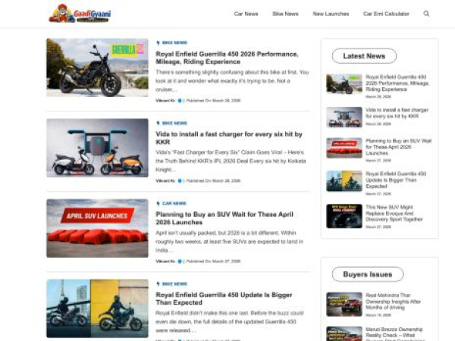Click the Vida scooters charger thumbnail
This screenshot has height=341, width=455.
pyautogui.click(x=97, y=147)
